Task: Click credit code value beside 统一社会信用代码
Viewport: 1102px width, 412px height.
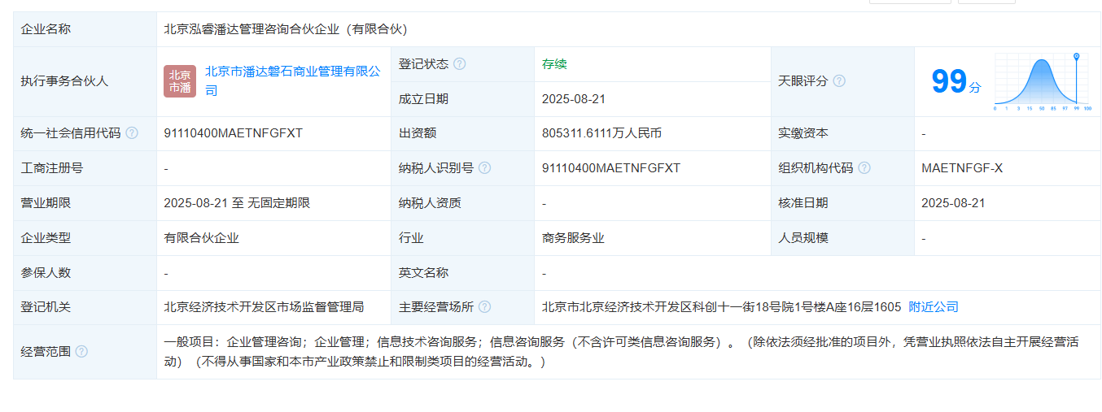Action: [233, 133]
